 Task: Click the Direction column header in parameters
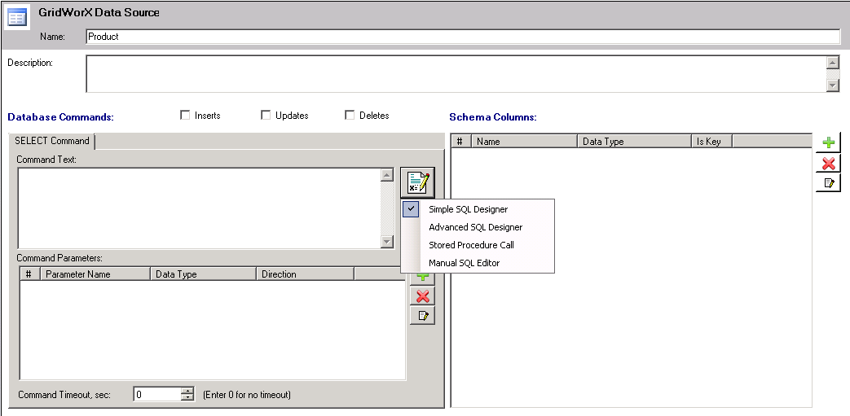tap(305, 274)
